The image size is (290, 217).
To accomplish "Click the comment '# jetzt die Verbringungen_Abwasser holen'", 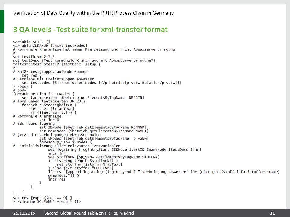I will (57, 135).
